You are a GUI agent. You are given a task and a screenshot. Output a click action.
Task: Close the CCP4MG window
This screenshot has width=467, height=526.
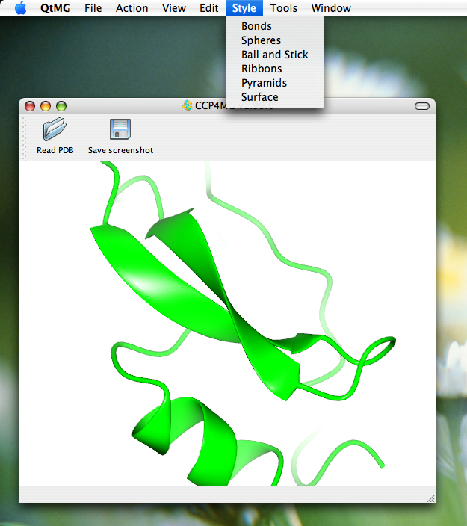point(30,106)
